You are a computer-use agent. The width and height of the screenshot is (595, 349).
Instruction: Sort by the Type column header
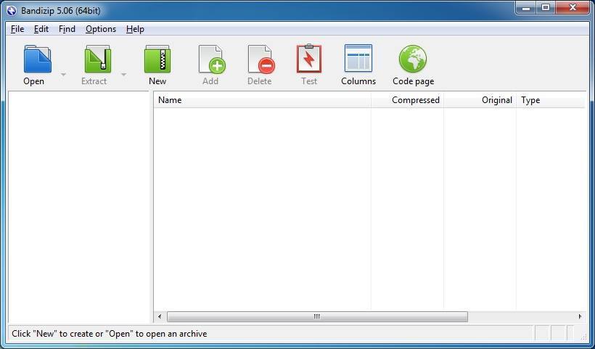550,100
